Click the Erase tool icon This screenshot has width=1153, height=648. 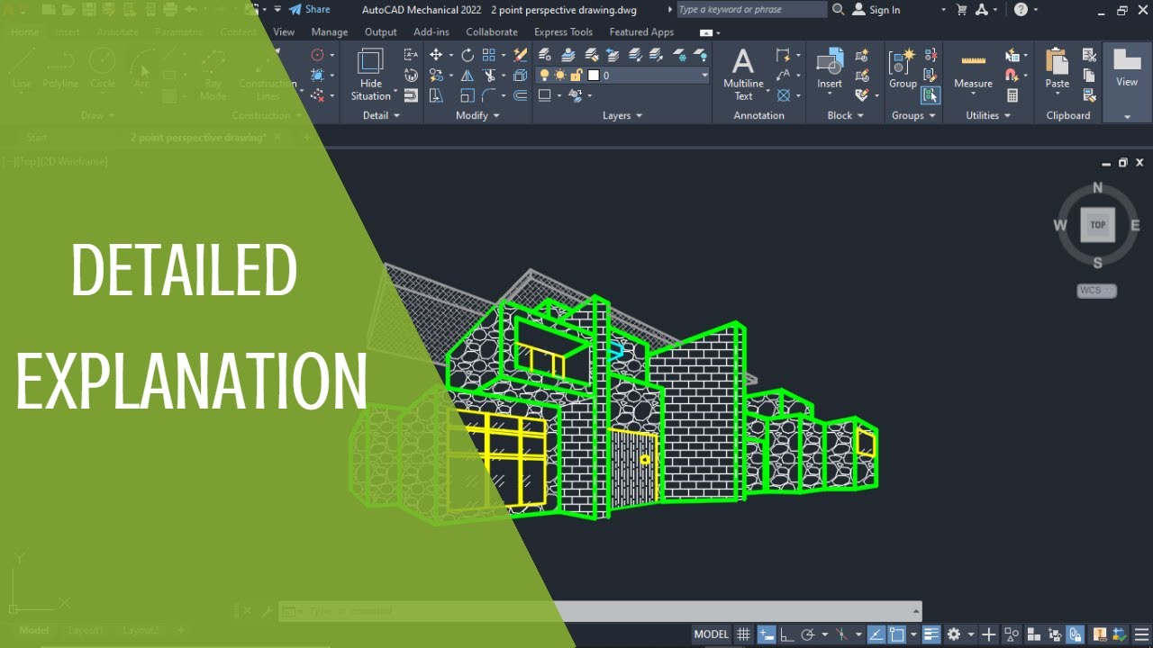pyautogui.click(x=521, y=56)
